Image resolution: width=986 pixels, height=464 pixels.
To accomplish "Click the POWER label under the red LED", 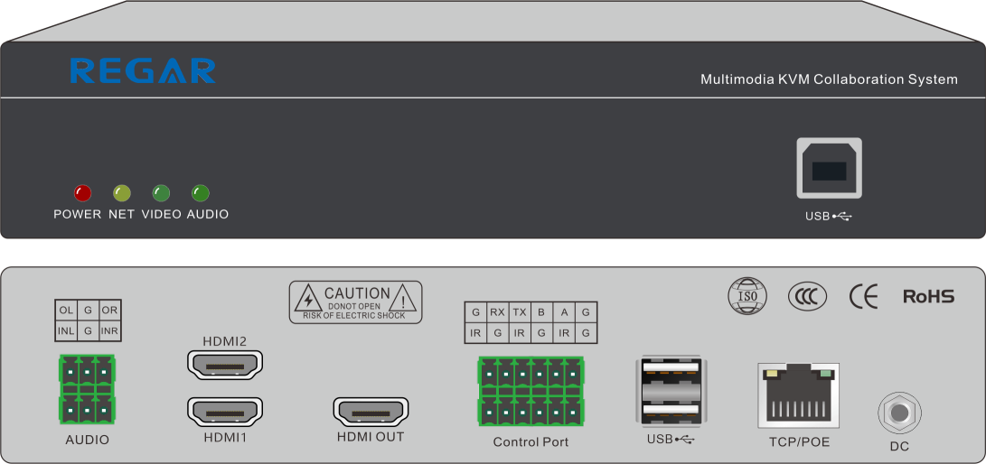I will [78, 214].
